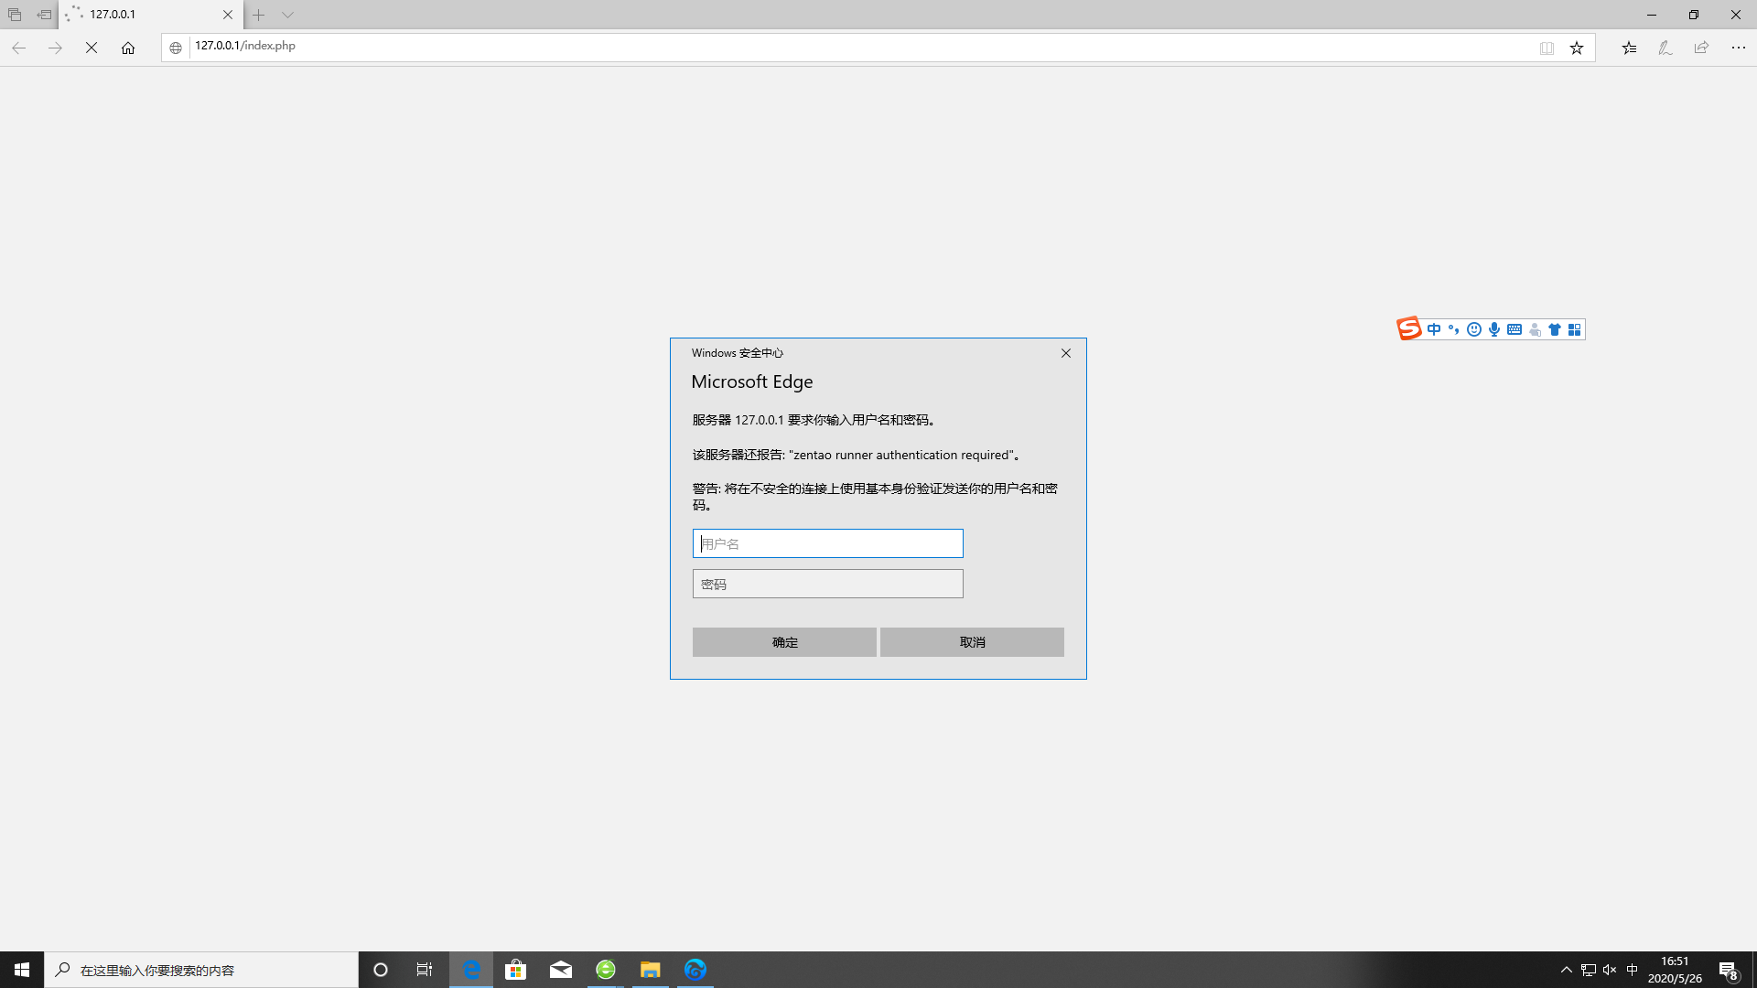The width and height of the screenshot is (1757, 988).
Task: Open the blue swirl browser taskbar icon
Action: (x=695, y=970)
